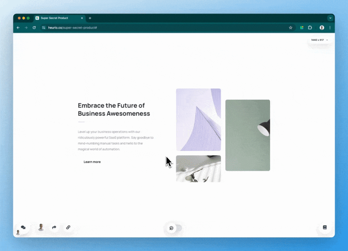The width and height of the screenshot is (348, 251).
Task: Reload the page
Action: [34, 28]
